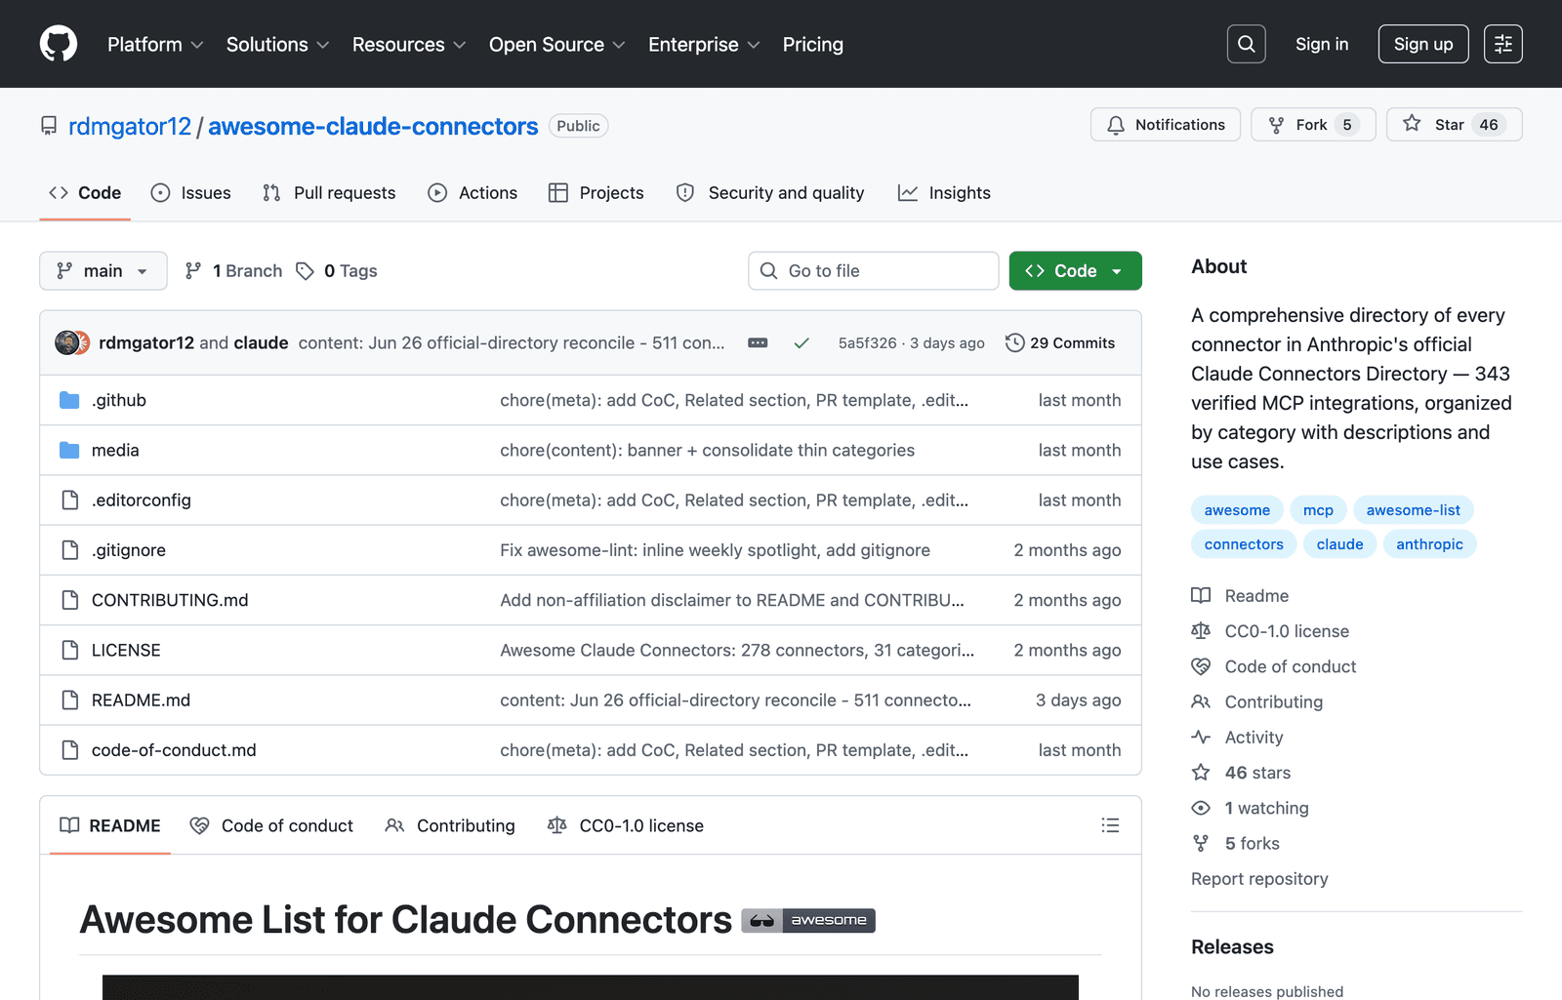Click the history clock icon beside 29 Commits
The width and height of the screenshot is (1562, 1000).
[x=1014, y=343]
